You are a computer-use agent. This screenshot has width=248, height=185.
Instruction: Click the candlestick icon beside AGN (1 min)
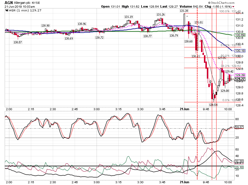click(x=7, y=11)
